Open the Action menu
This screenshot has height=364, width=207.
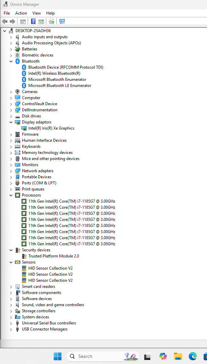21,13
